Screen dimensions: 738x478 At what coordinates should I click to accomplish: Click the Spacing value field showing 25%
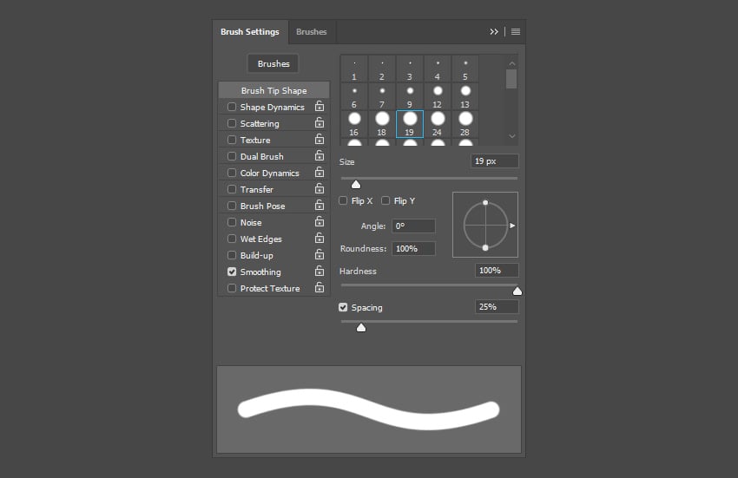[497, 307]
